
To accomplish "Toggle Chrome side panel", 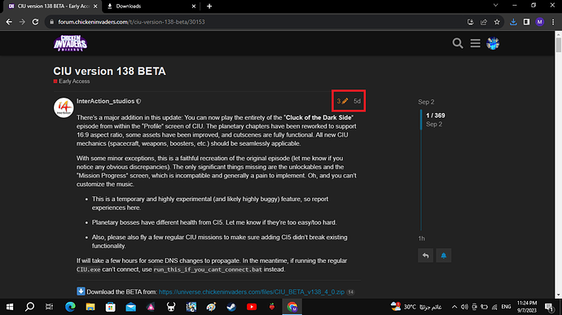I will 526,22.
